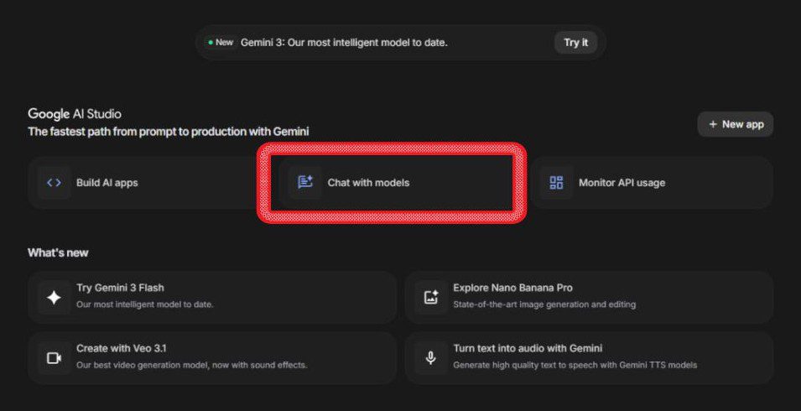Open the Monitor API usage label
This screenshot has width=801, height=411.
[x=622, y=183]
